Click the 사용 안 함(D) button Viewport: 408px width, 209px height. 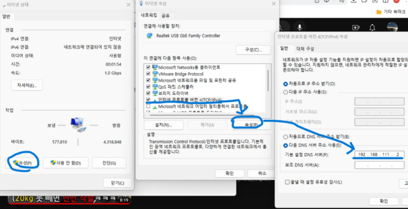tap(65, 163)
